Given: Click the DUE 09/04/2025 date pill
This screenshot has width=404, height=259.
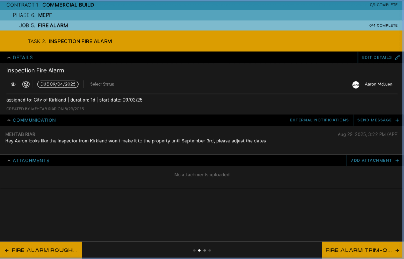Looking at the screenshot, I should pyautogui.click(x=58, y=84).
